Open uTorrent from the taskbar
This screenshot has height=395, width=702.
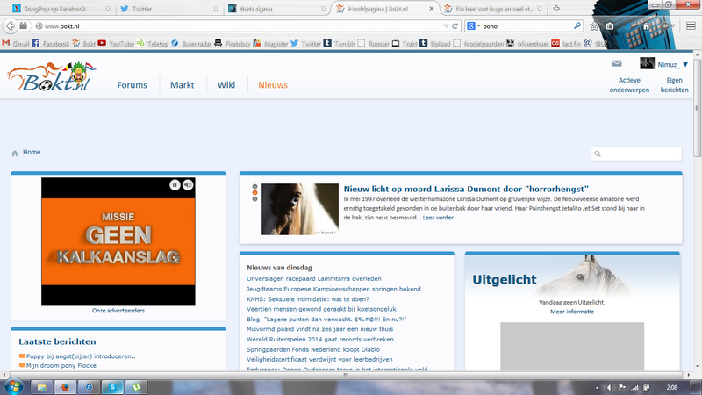point(136,387)
